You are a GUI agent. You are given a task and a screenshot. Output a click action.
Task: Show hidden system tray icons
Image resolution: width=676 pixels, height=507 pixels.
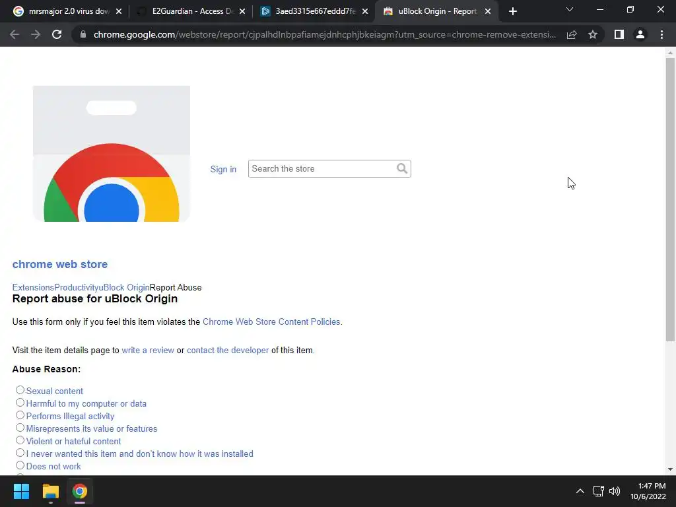[x=580, y=491]
